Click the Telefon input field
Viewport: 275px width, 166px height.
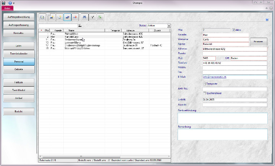235,63
